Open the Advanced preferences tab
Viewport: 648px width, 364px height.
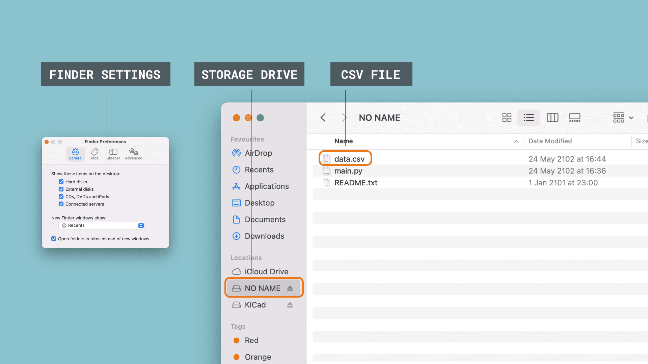point(134,154)
